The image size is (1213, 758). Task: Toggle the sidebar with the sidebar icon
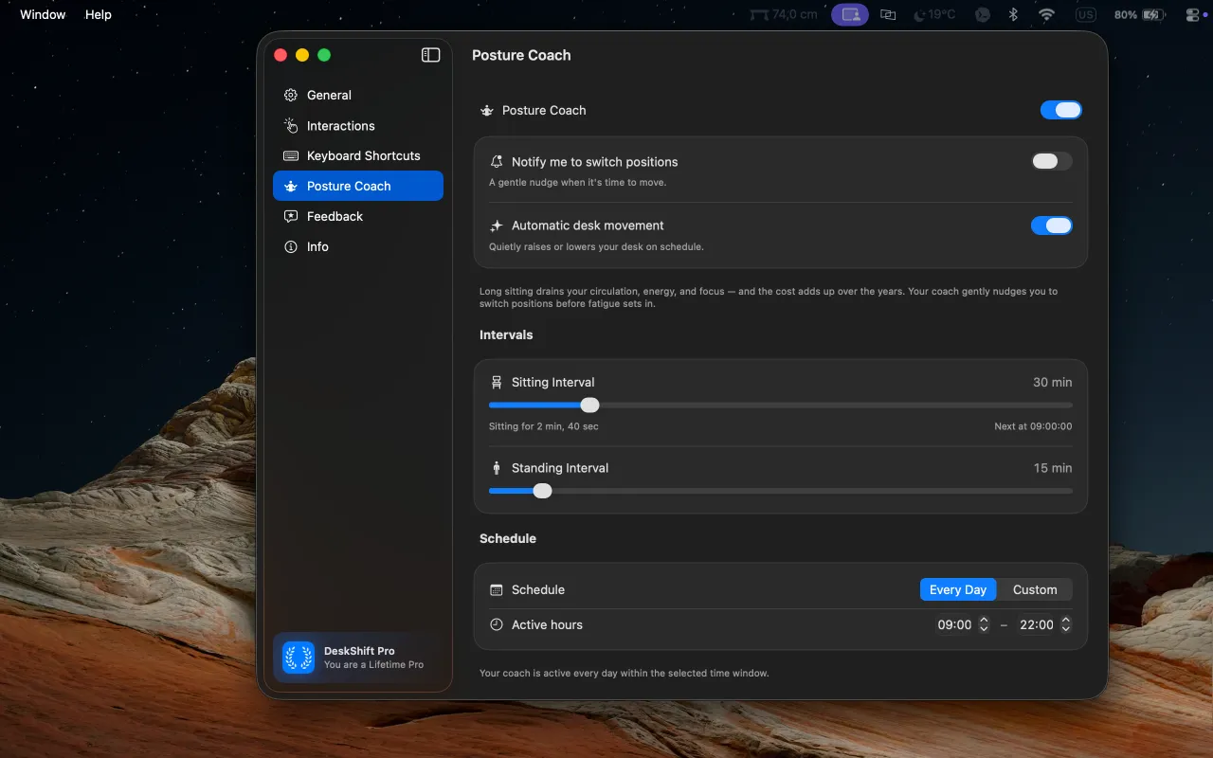[430, 55]
